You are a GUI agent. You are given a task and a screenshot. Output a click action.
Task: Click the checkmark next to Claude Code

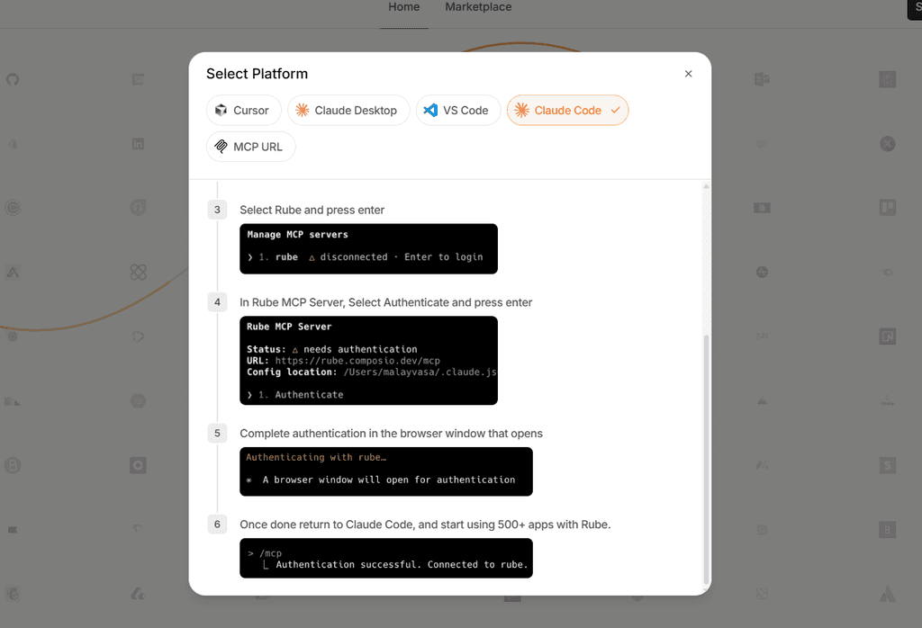tap(616, 110)
